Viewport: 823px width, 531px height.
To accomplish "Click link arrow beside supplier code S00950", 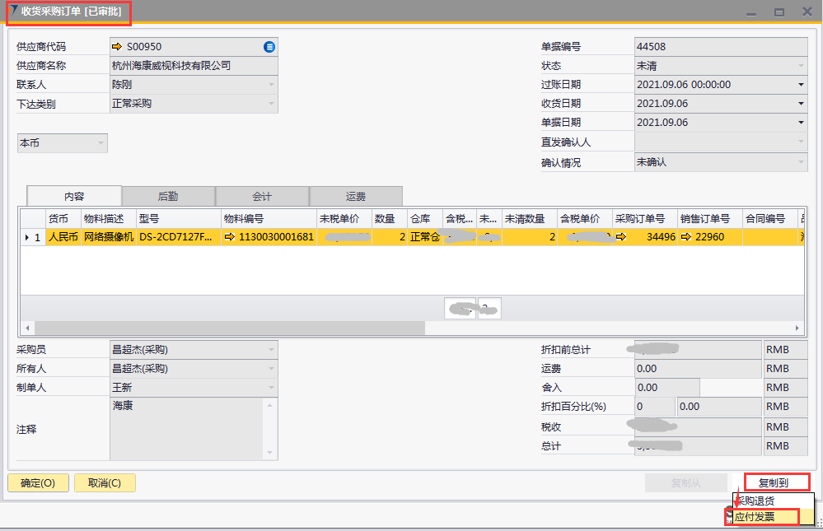I will [x=117, y=47].
